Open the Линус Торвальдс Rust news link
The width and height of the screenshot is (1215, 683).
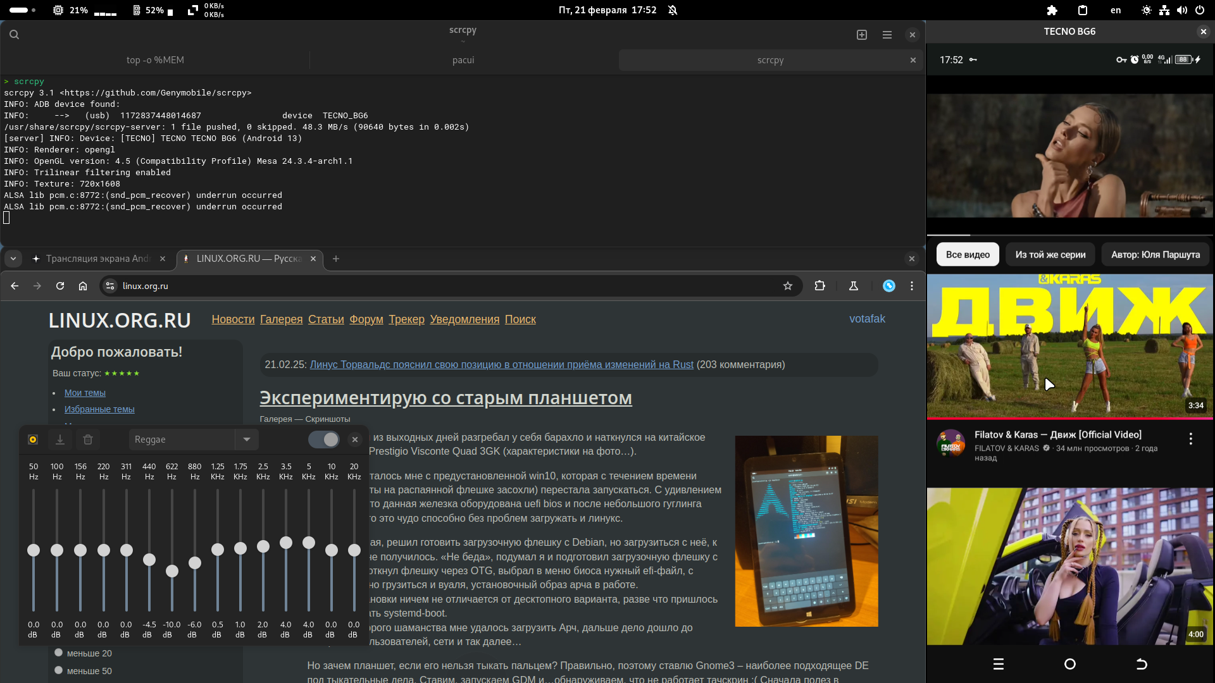coord(501,365)
